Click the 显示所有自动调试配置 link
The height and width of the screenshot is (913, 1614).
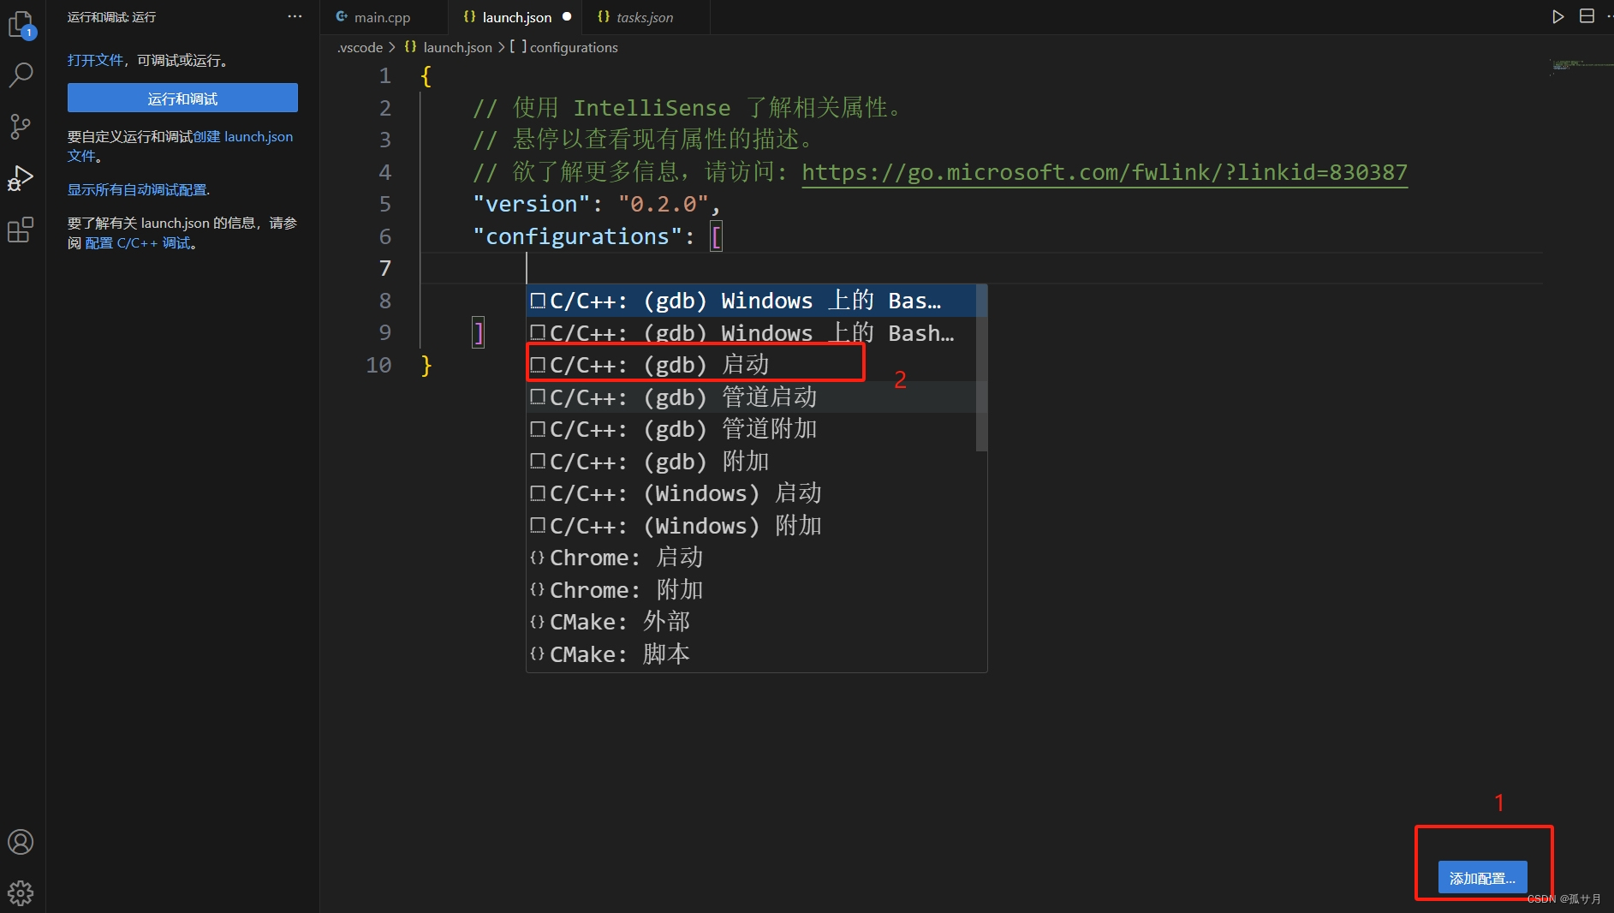pyautogui.click(x=138, y=189)
